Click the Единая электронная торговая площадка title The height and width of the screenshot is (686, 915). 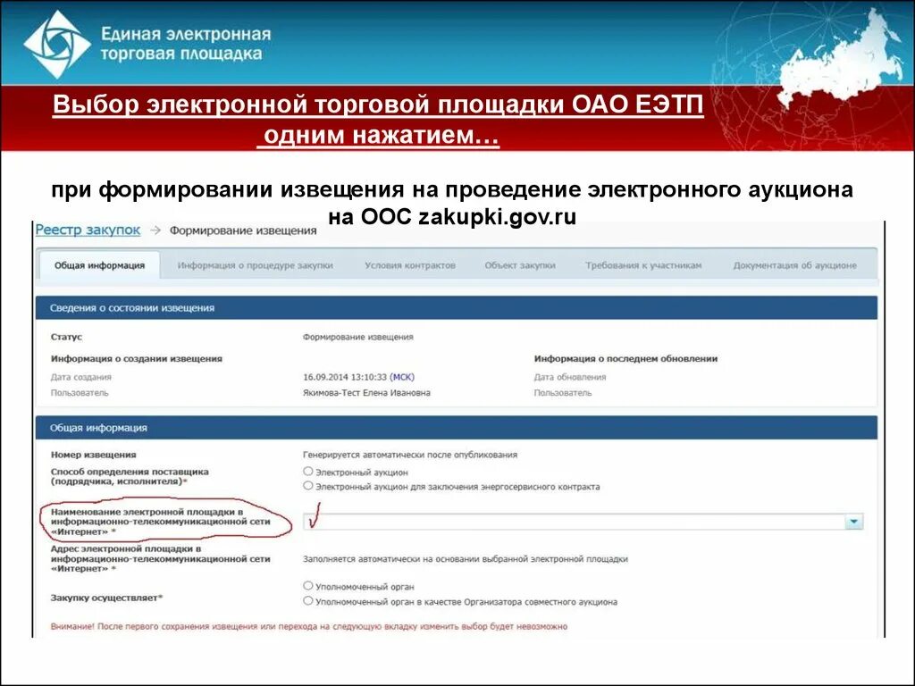[186, 44]
